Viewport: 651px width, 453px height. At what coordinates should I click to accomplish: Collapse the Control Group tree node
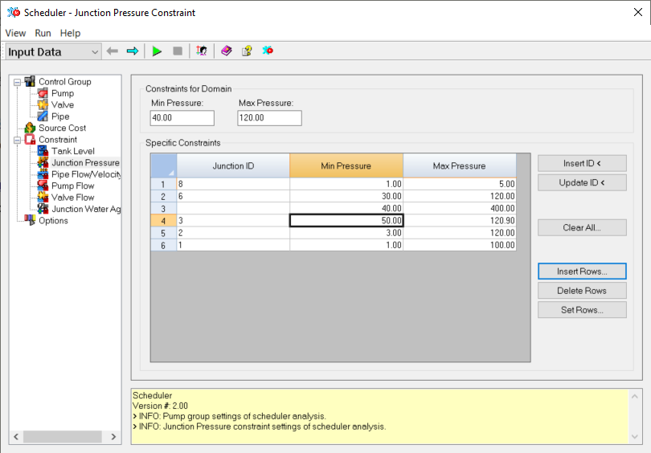click(17, 82)
